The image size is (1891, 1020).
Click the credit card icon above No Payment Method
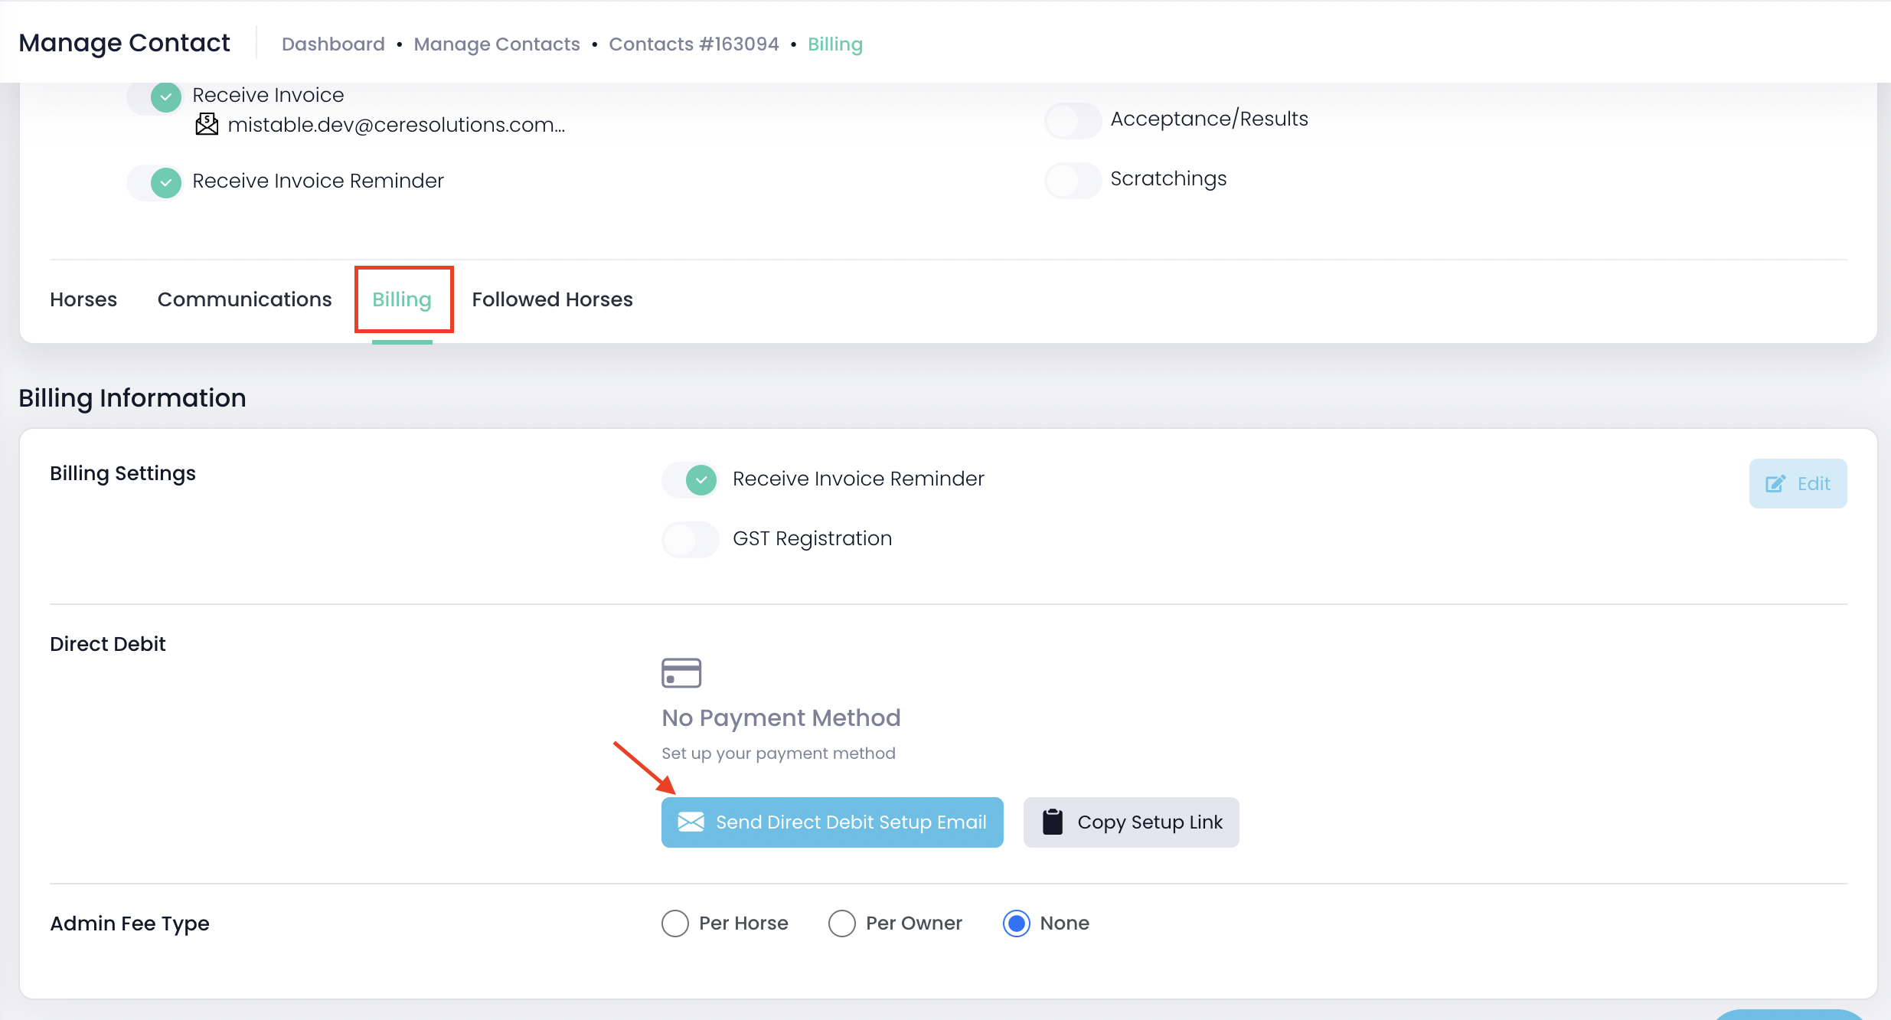tap(681, 673)
